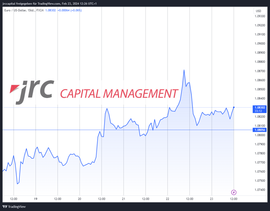Click date label 22 on time axis
This screenshot has height=211, width=270.
pos(167,199)
